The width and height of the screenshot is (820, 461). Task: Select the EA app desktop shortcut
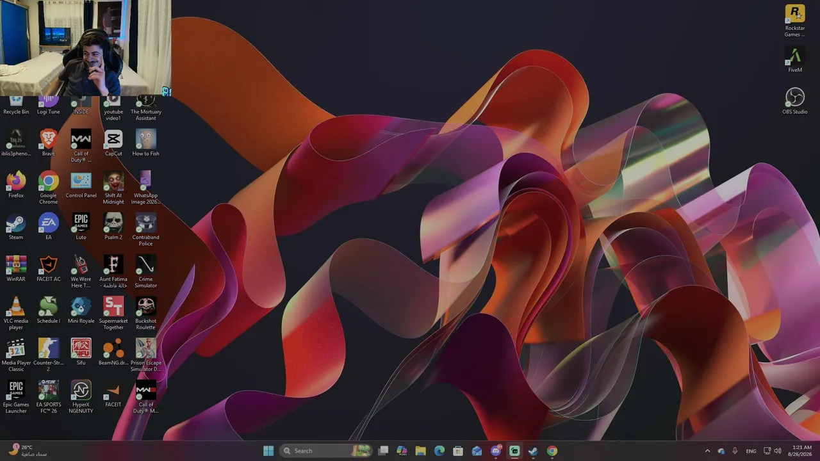[x=48, y=226]
